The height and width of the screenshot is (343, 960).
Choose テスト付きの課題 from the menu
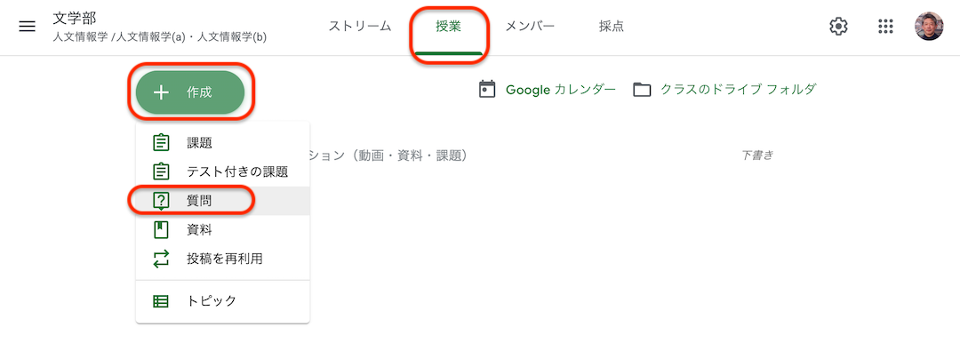[223, 172]
